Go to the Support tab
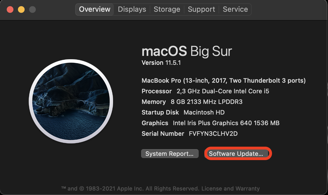The height and width of the screenshot is (195, 328). click(201, 9)
